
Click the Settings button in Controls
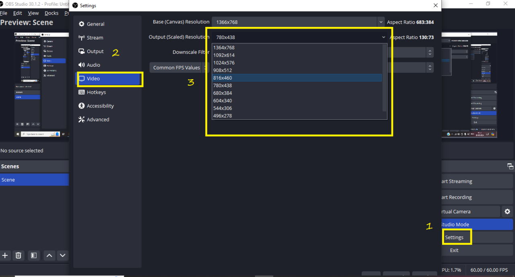coord(454,238)
